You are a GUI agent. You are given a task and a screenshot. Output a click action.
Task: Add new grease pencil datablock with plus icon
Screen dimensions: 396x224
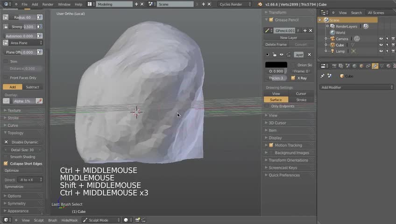coord(305,31)
